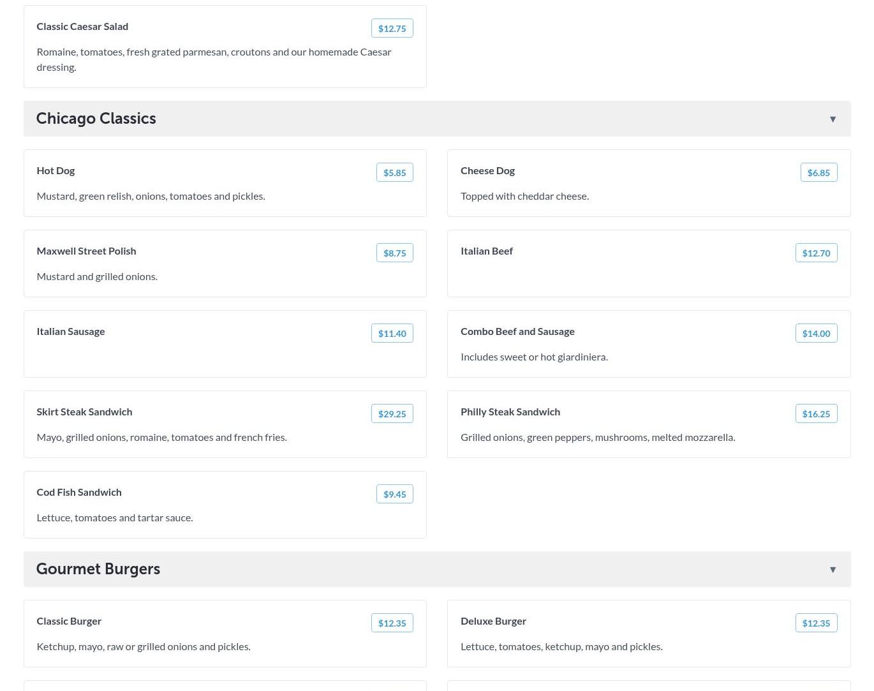Click the Chicago Classics section header
The image size is (874, 691).
(x=96, y=119)
